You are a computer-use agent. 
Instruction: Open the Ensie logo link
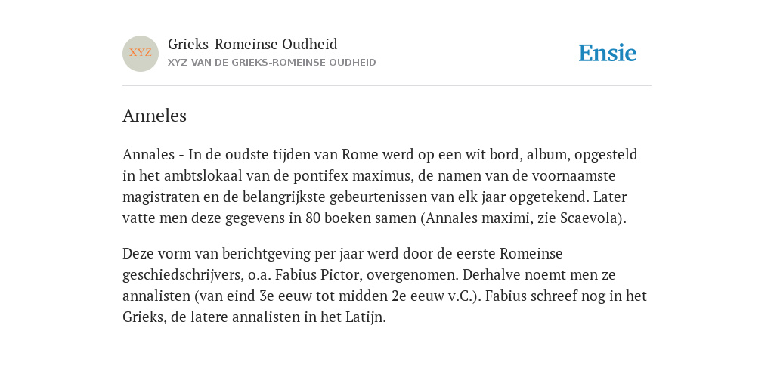(608, 53)
